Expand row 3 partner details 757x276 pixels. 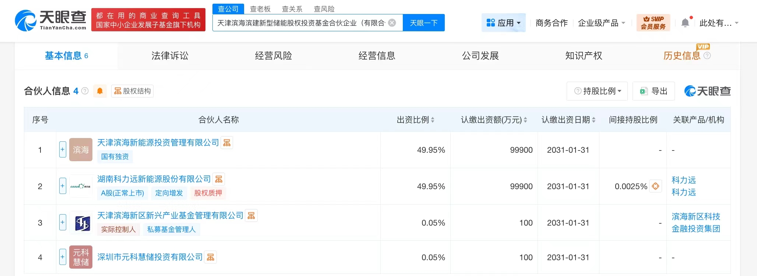click(x=63, y=222)
